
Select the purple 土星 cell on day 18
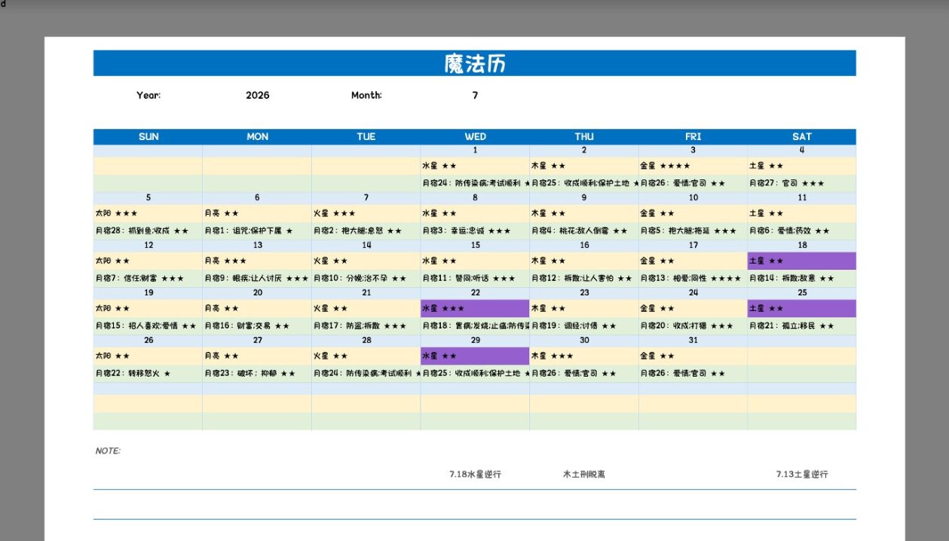[x=802, y=261]
